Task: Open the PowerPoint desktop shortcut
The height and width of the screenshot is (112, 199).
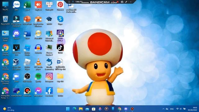Action: pyautogui.click(x=27, y=20)
